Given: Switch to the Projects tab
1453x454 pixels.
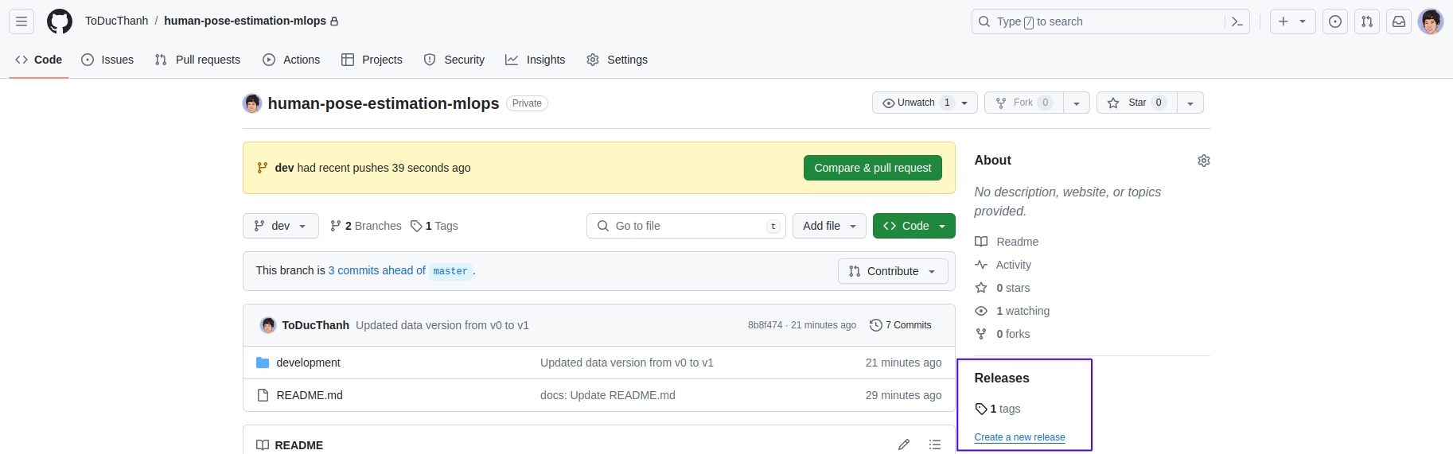Looking at the screenshot, I should 372,60.
